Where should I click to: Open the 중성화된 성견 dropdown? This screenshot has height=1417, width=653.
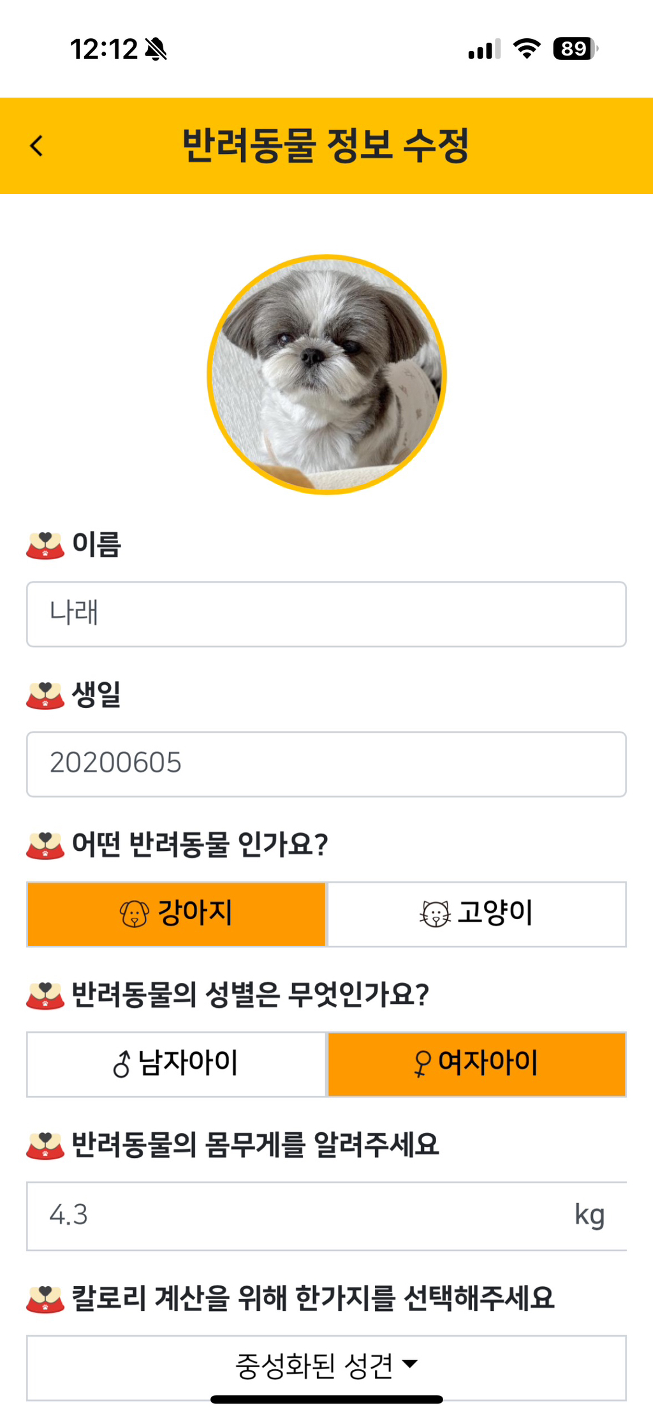click(326, 1366)
